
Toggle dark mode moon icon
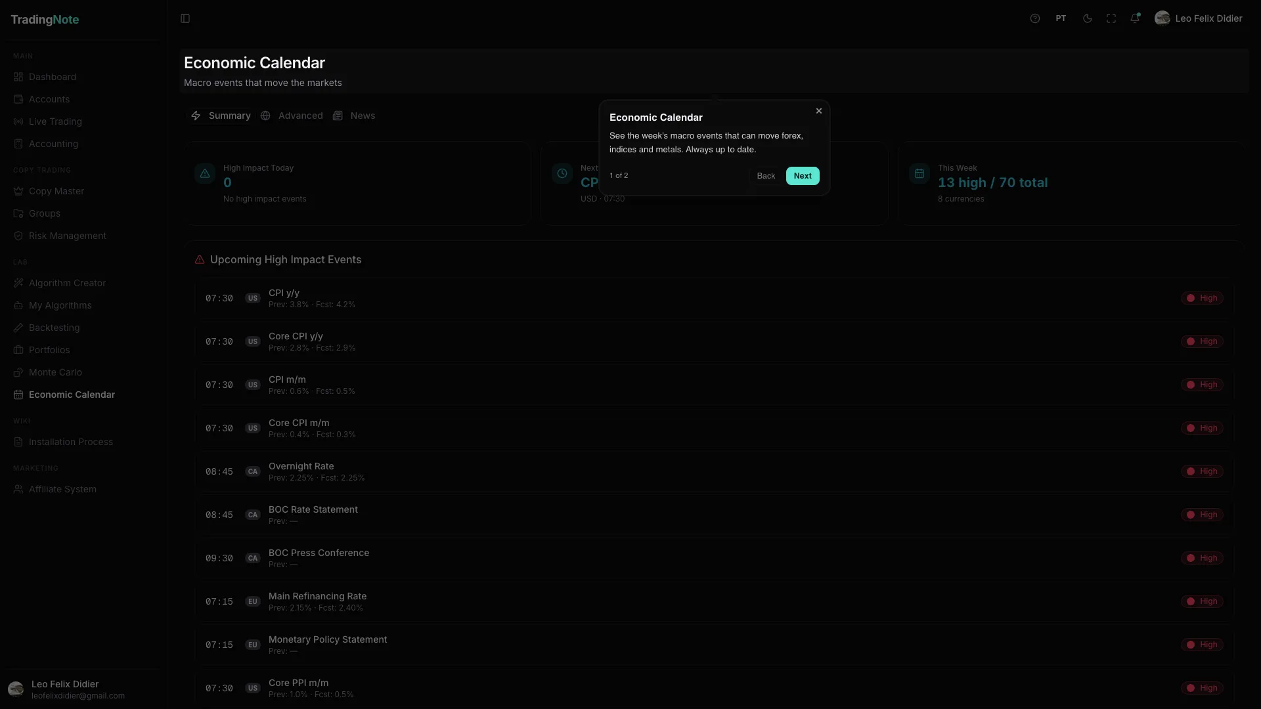1088,18
